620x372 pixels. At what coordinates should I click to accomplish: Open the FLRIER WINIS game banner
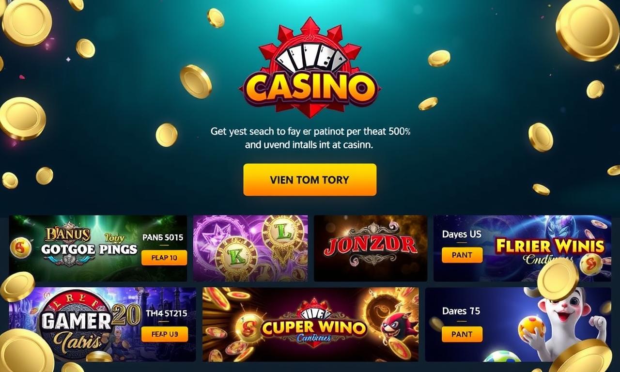(522, 248)
